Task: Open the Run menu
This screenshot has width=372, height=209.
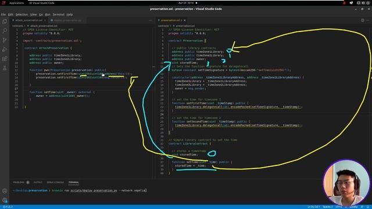Action: coord(48,15)
